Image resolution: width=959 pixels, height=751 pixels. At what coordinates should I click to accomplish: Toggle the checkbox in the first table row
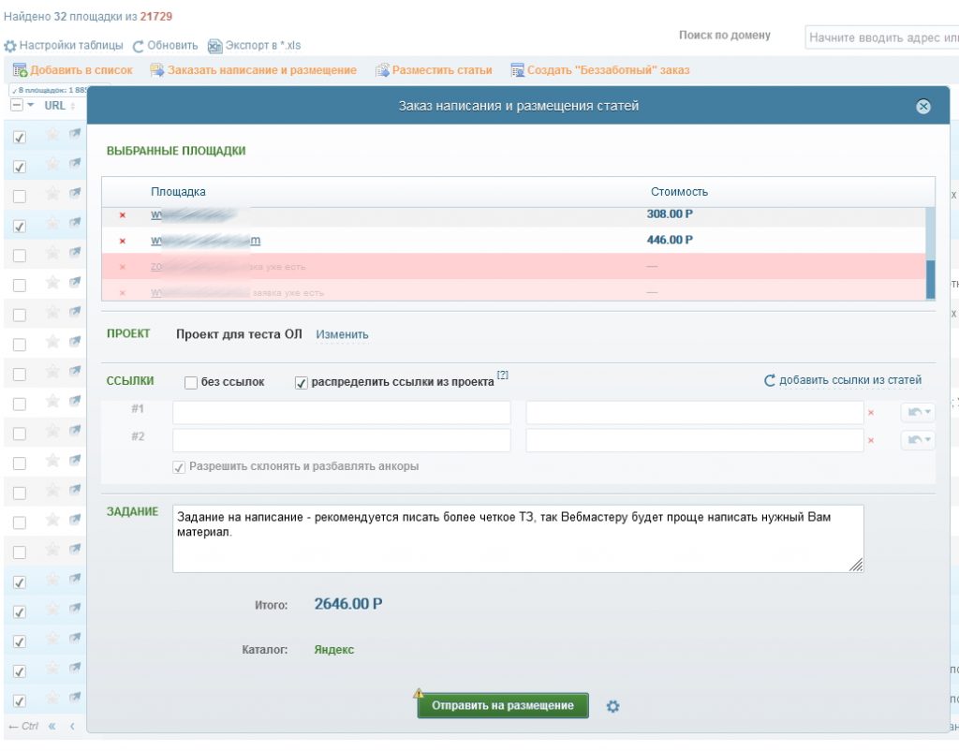click(20, 137)
